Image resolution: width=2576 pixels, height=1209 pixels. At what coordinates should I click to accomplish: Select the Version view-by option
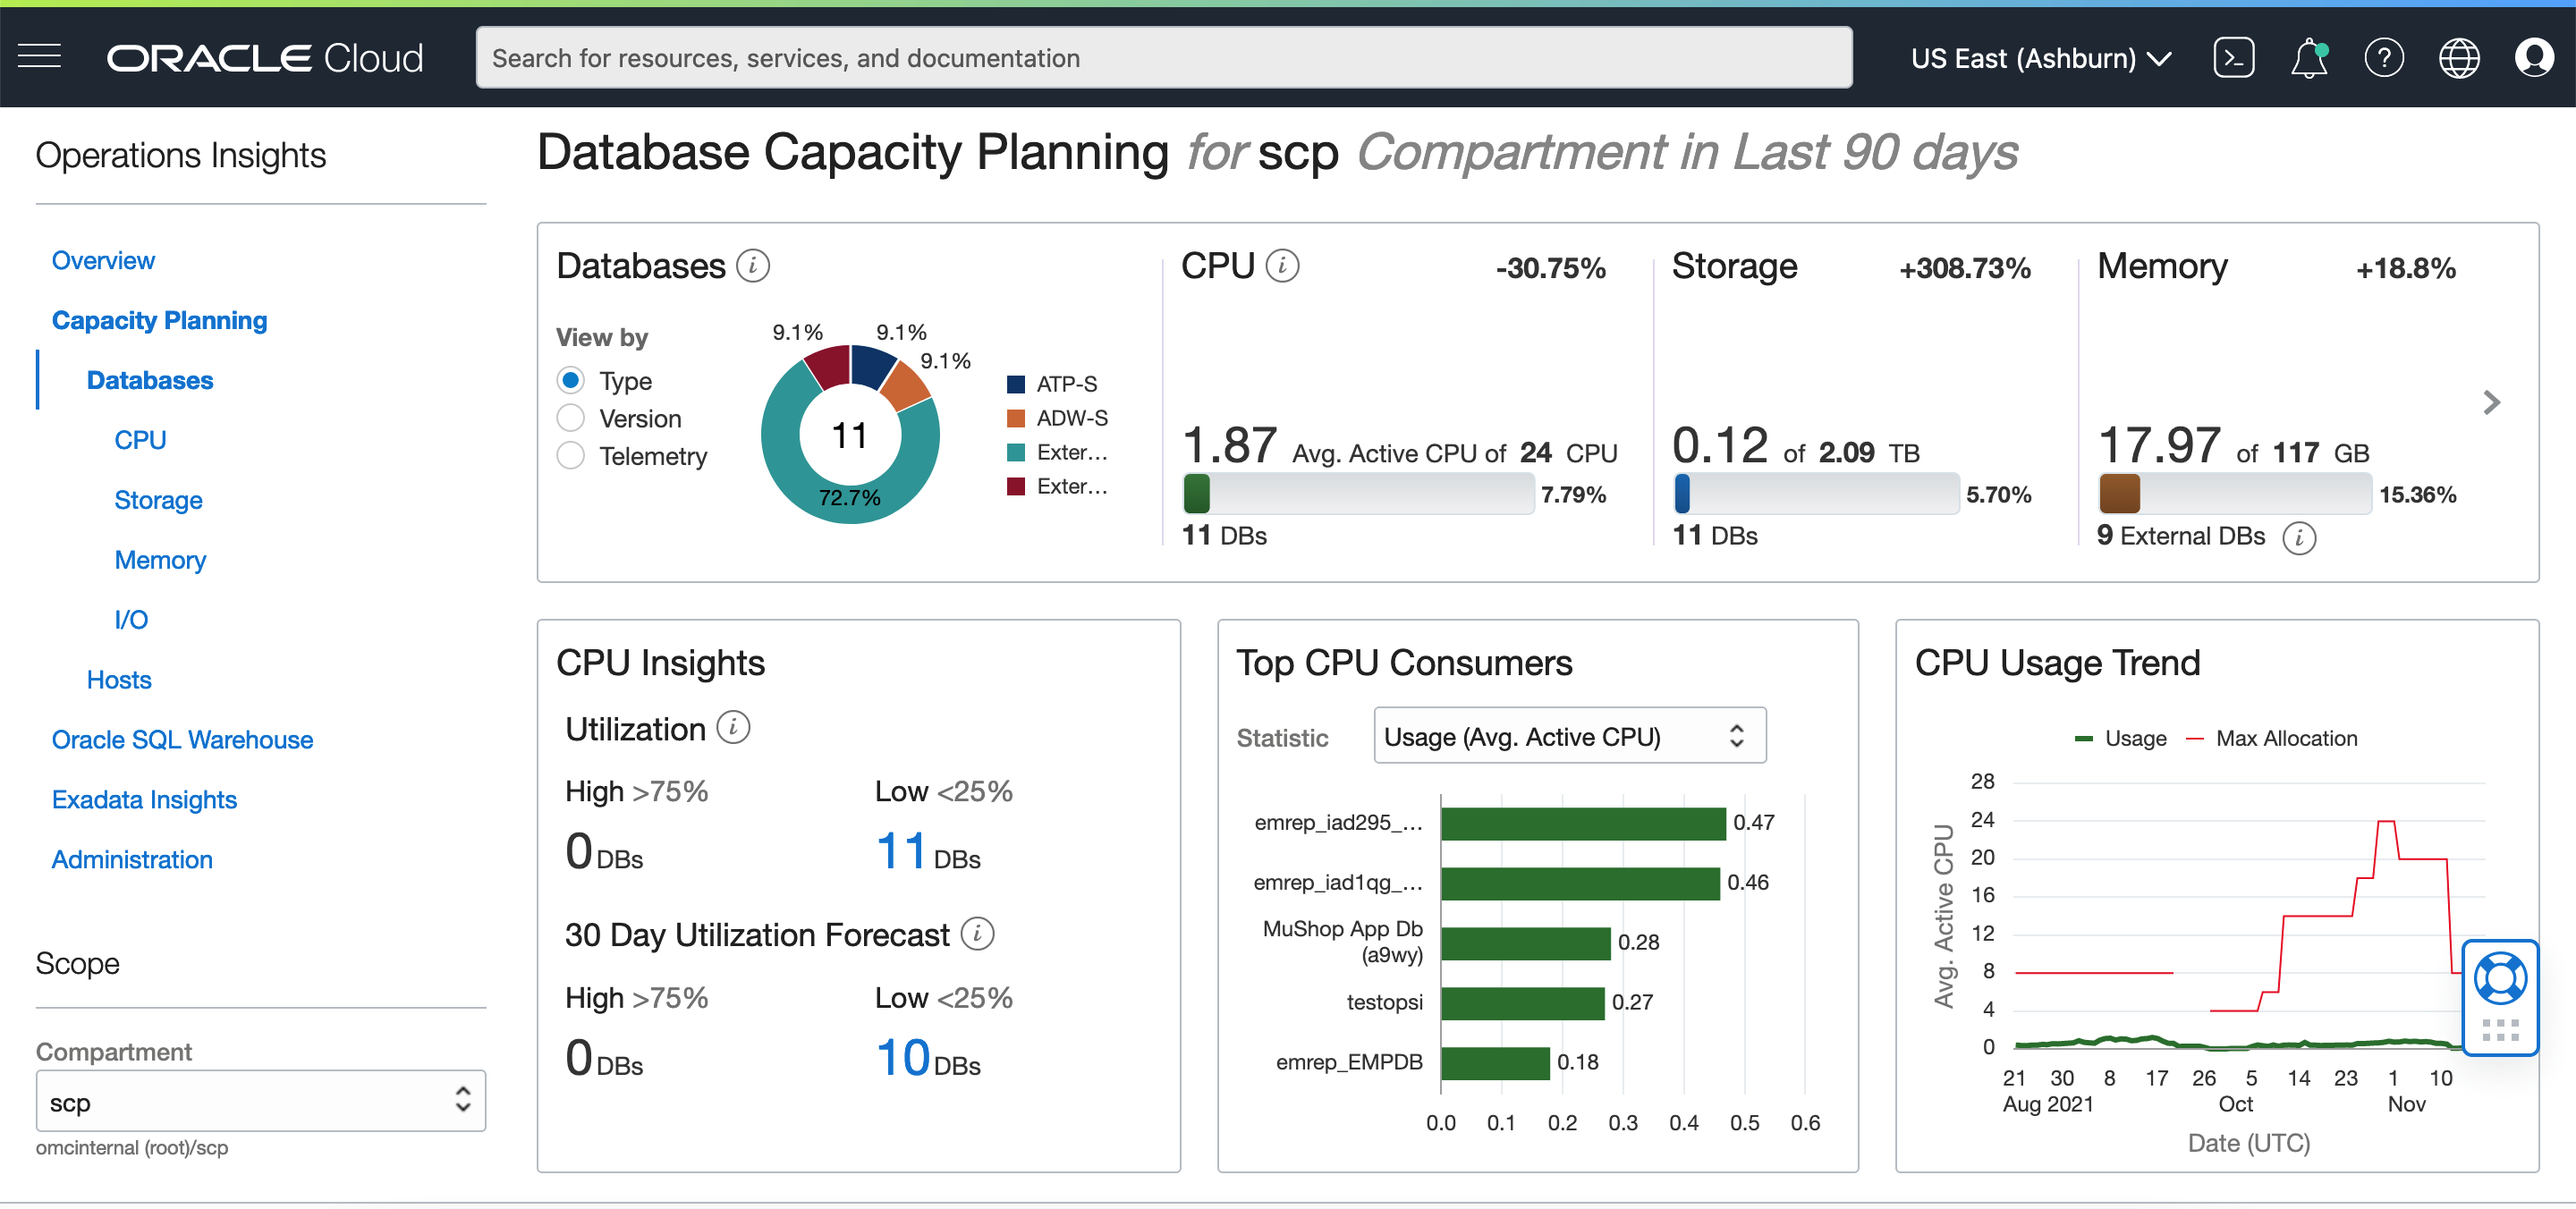[571, 418]
